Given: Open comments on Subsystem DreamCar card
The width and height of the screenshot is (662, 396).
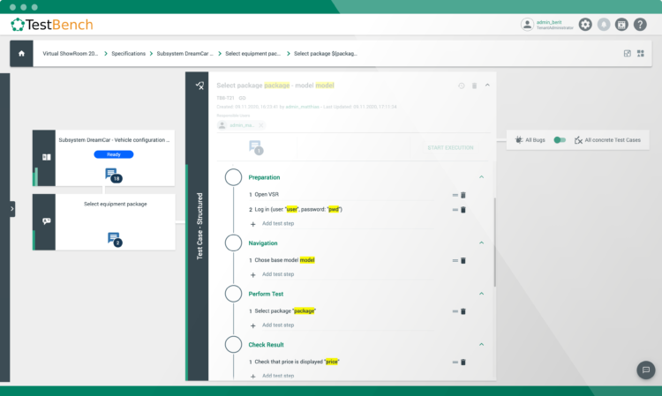Looking at the screenshot, I should pos(113,175).
